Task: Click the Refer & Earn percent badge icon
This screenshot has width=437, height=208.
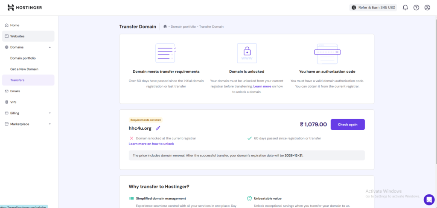Action: click(354, 8)
